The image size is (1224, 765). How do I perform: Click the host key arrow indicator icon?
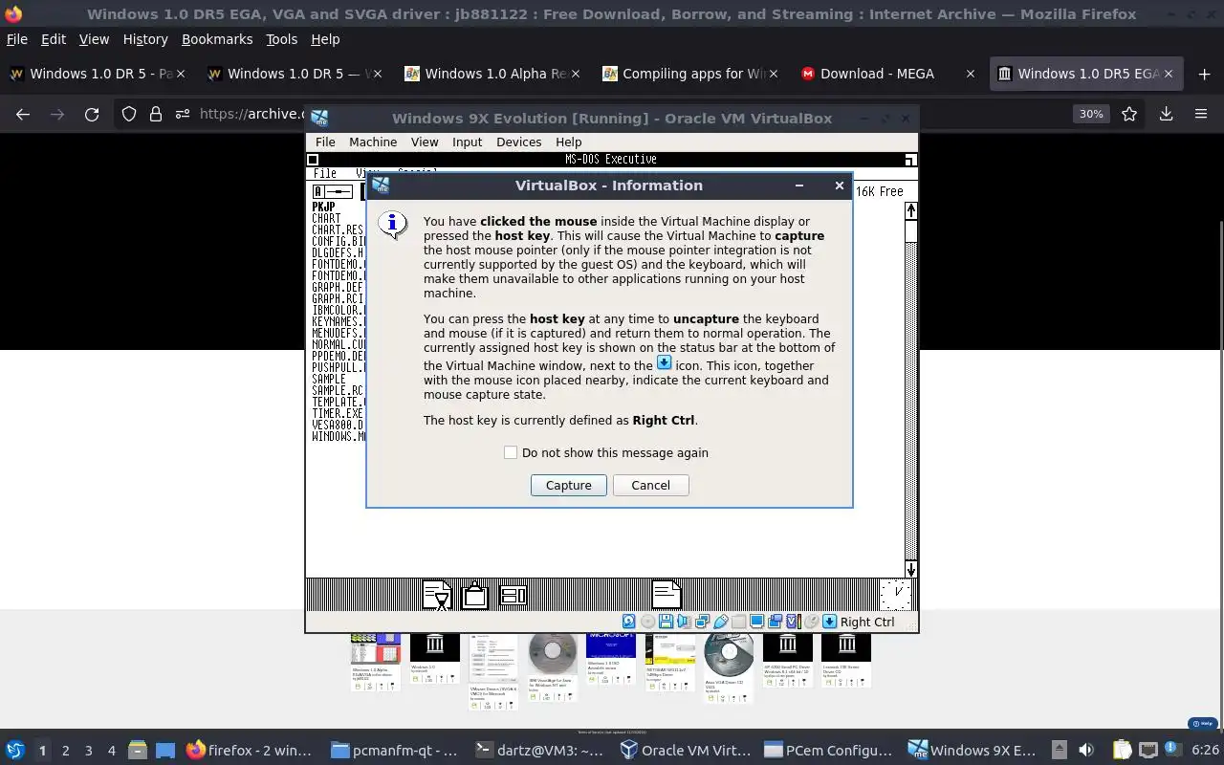click(x=829, y=622)
